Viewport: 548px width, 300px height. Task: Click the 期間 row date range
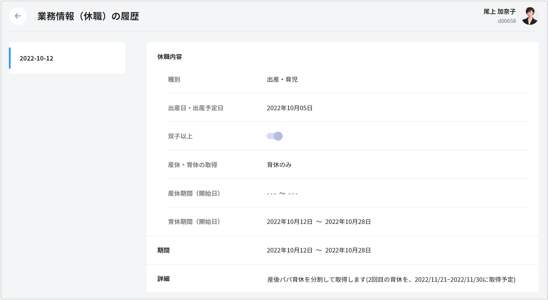click(x=319, y=250)
